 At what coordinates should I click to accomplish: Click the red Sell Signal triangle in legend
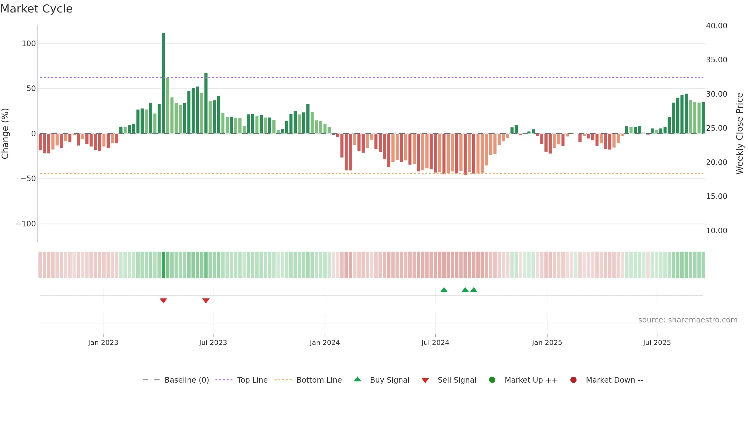(425, 380)
